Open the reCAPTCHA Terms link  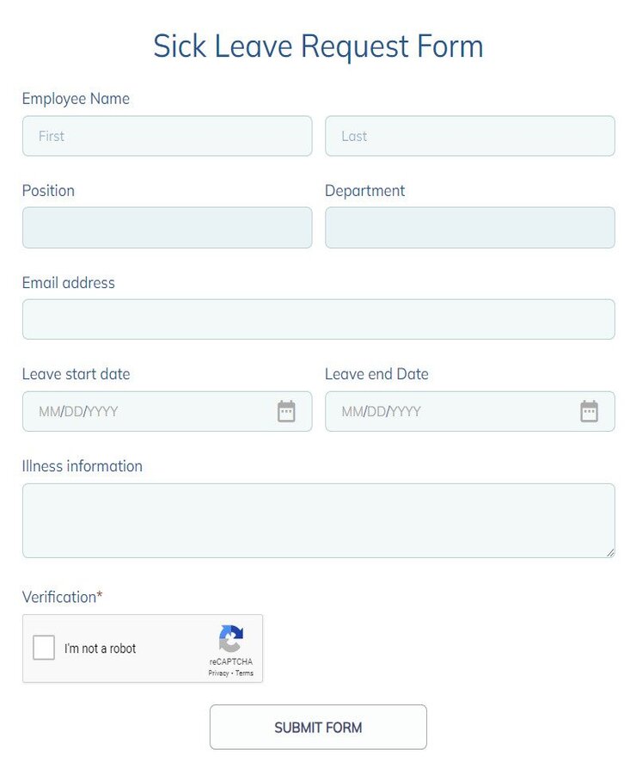coord(243,673)
